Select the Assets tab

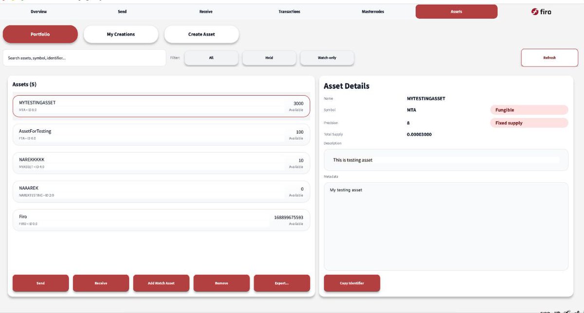pyautogui.click(x=456, y=12)
